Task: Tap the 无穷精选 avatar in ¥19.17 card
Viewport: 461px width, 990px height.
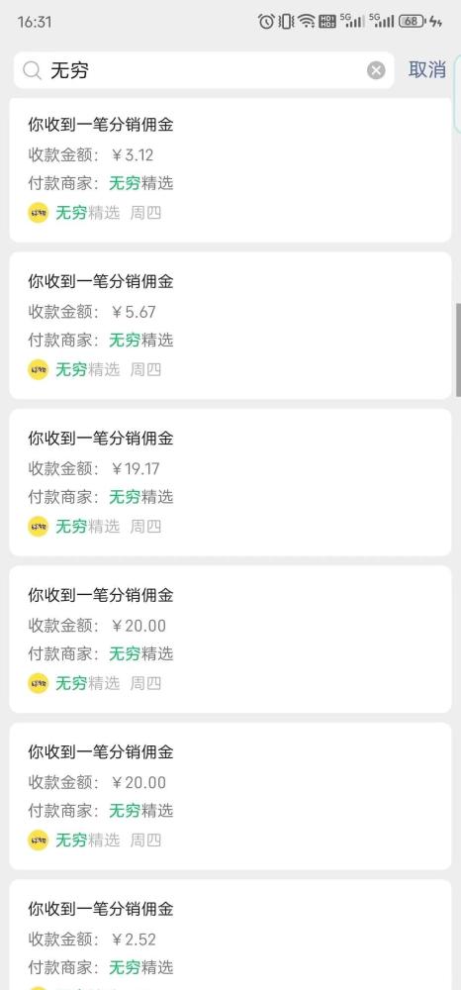Action: (38, 526)
